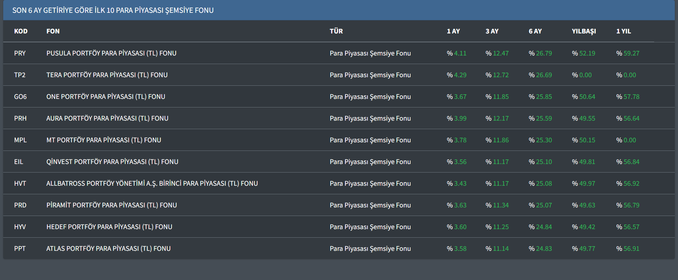Click the TÜR column header

[336, 31]
